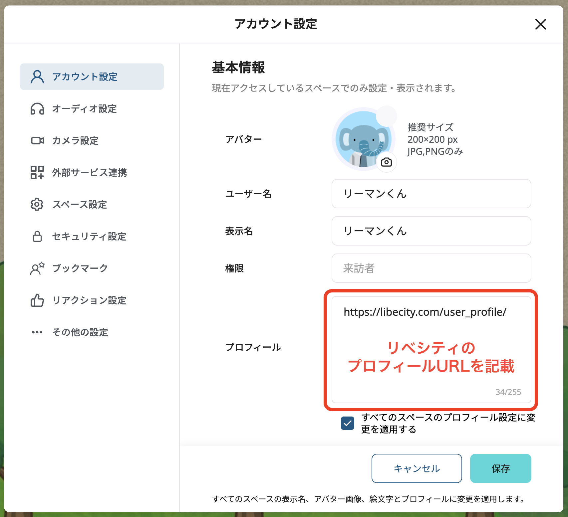
Task: Select ブックマーク with the starred person icon
Action: point(37,269)
